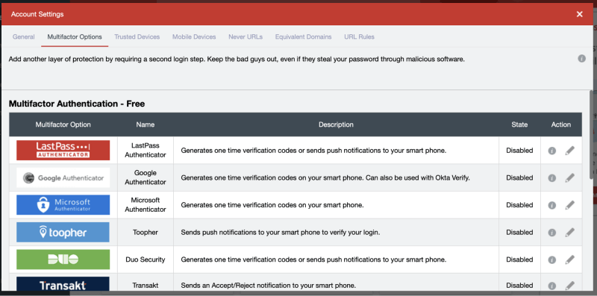Click the Description column header

(337, 125)
